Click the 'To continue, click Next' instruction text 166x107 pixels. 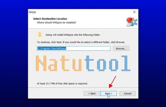pyautogui.click(x=81, y=42)
